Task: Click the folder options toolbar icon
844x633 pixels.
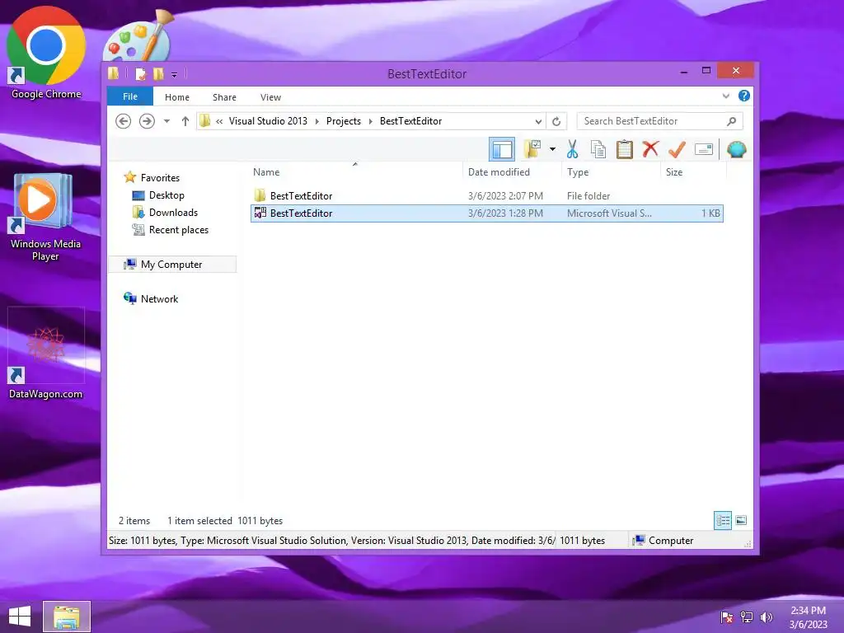Action: point(532,149)
